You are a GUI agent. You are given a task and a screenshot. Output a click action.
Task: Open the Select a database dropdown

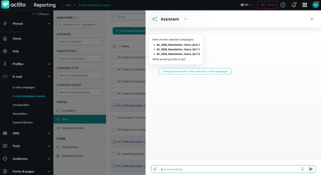(x=80, y=41)
